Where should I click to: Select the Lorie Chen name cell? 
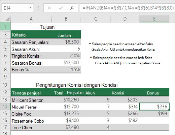[x=31, y=127]
